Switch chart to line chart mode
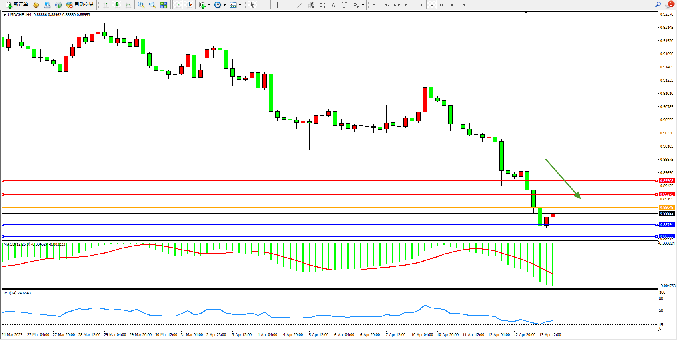677x340 pixels. coord(128,5)
